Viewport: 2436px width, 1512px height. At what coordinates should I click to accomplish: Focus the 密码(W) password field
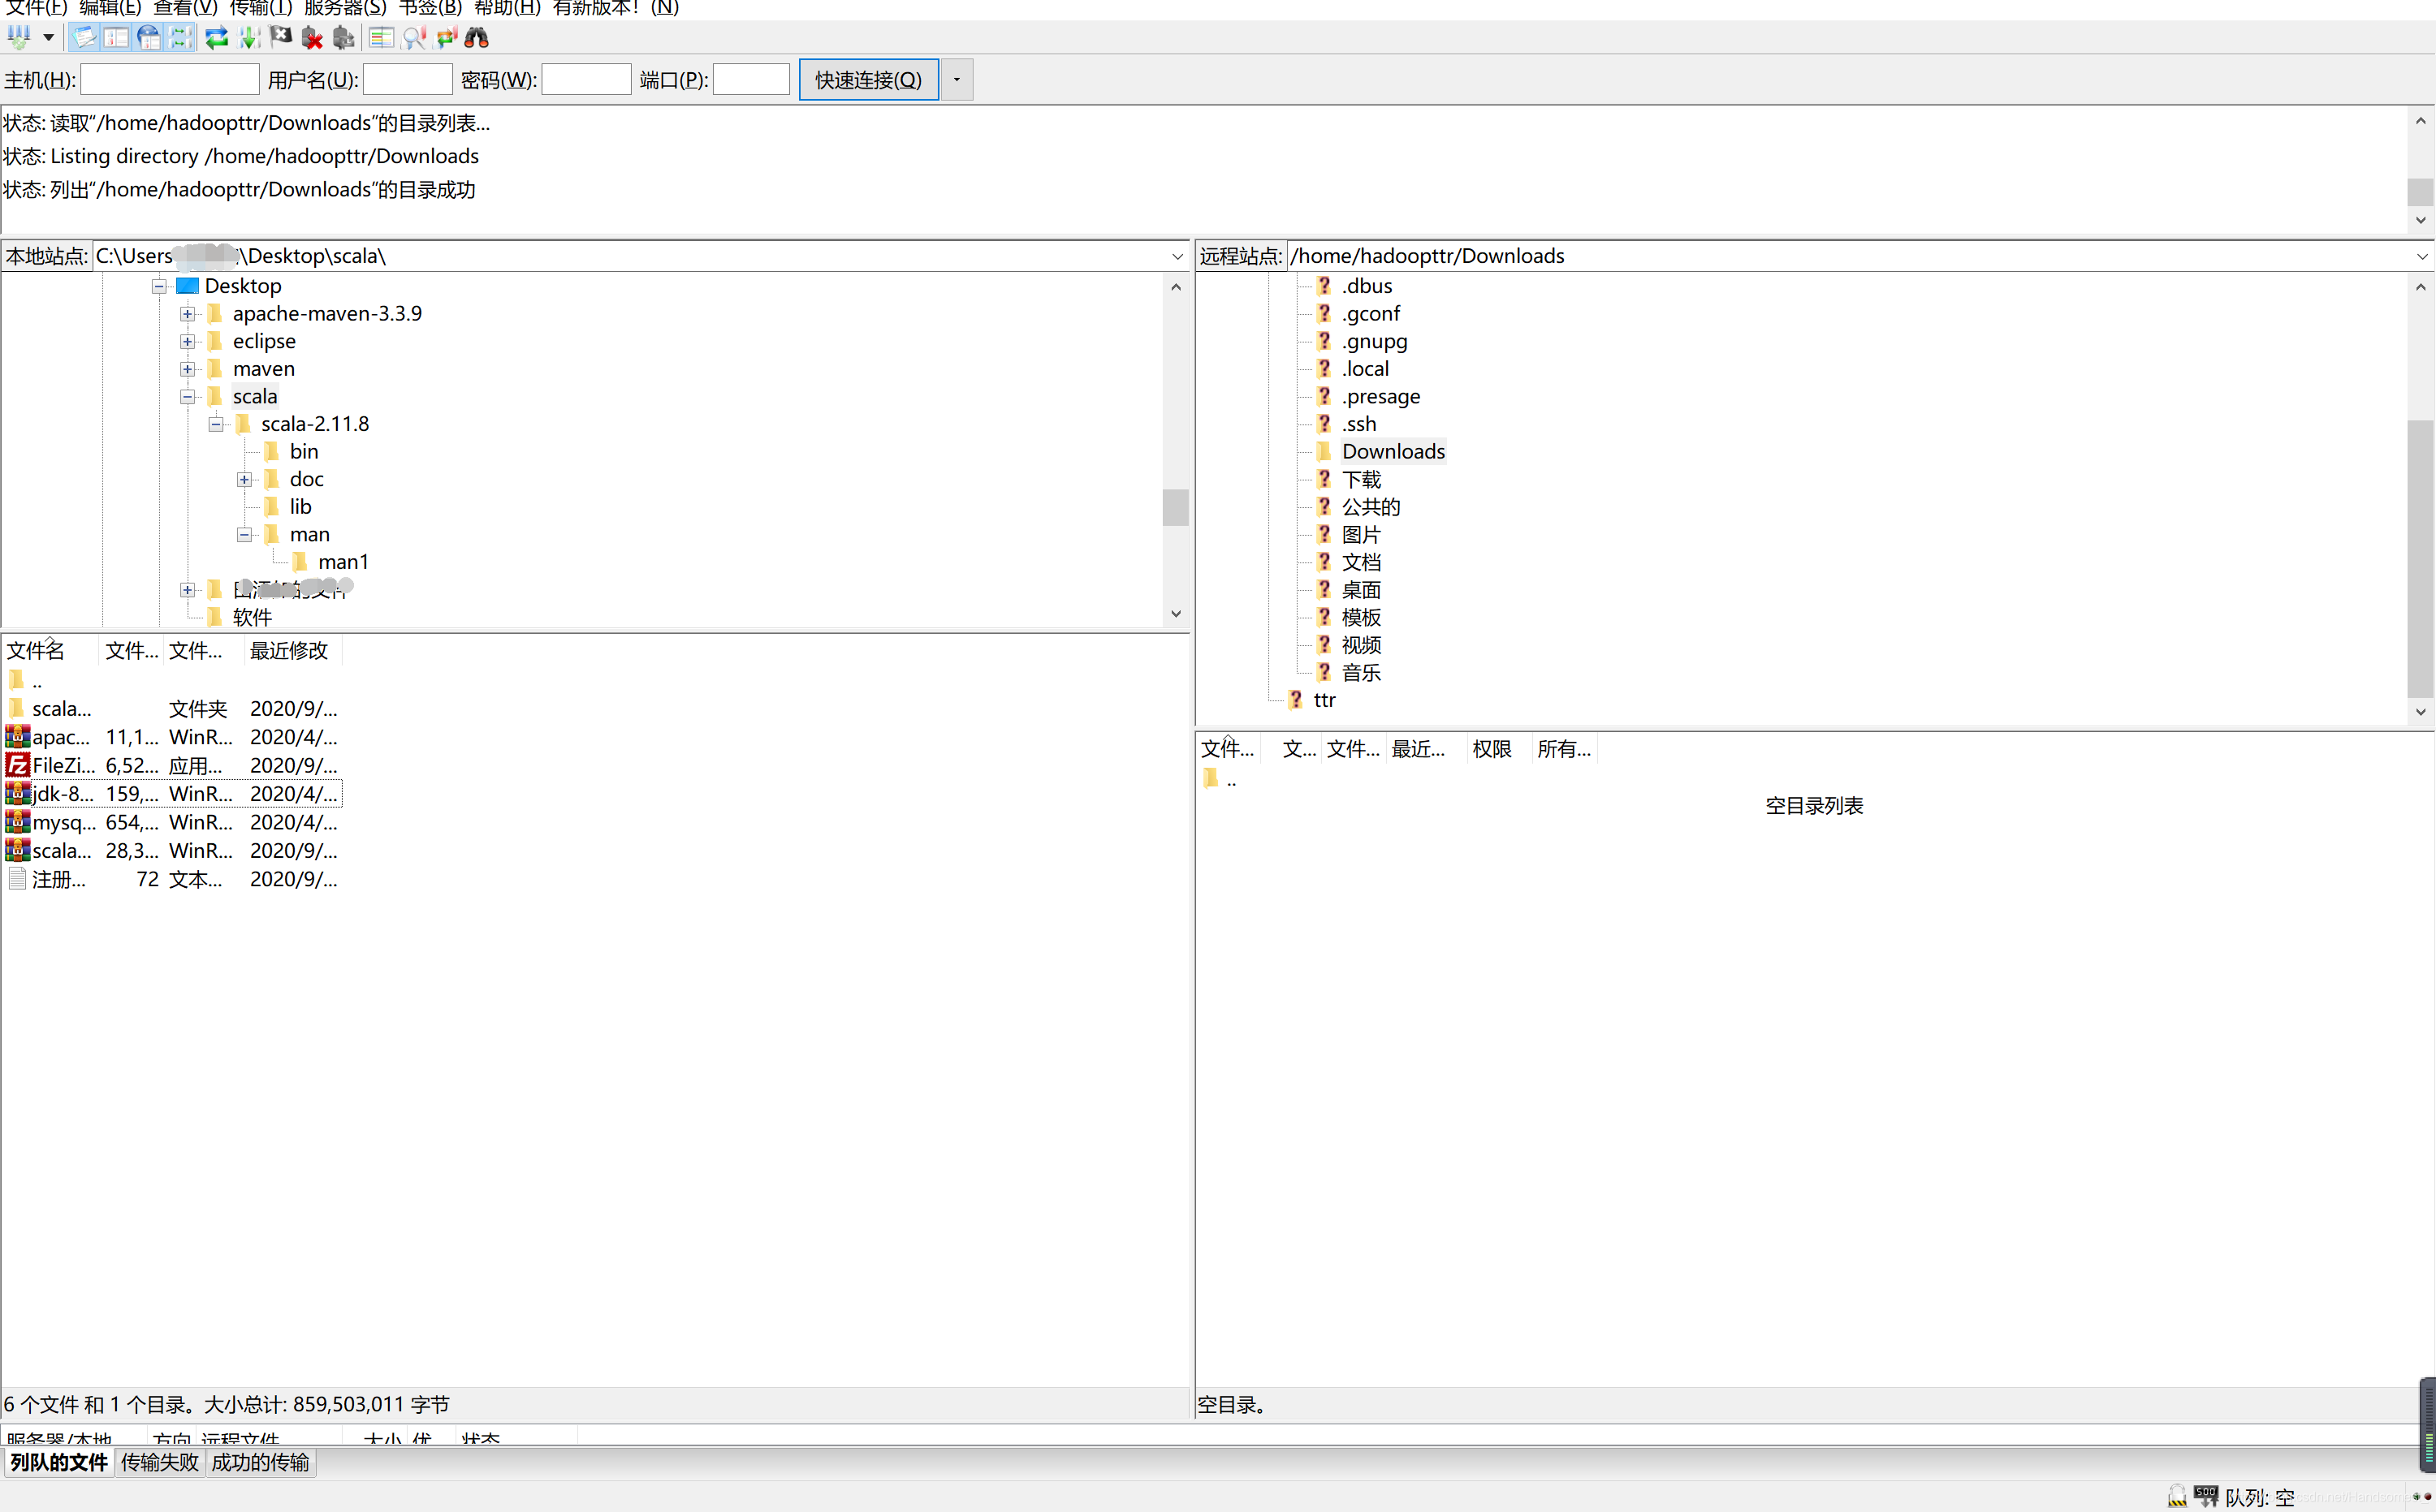586,80
